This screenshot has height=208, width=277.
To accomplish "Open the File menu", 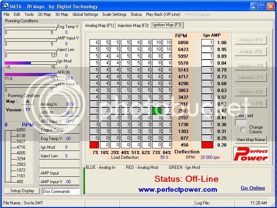I will (6, 14).
